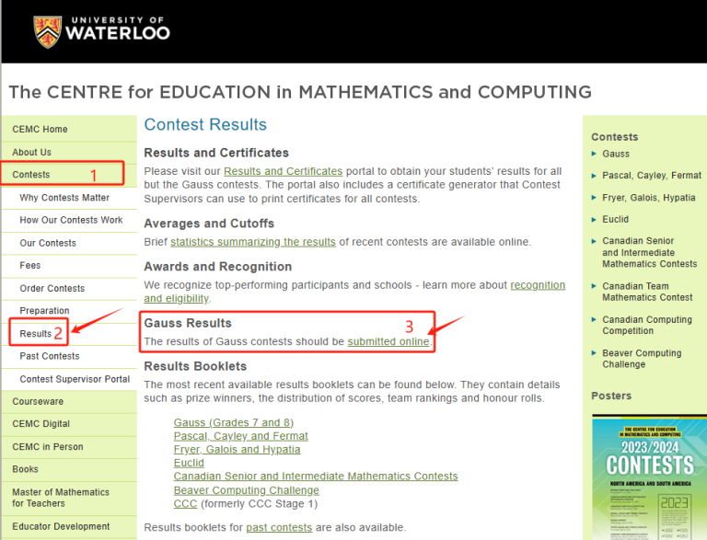The image size is (707, 540).
Task: Open Courseware from the left navigation
Action: pyautogui.click(x=38, y=401)
